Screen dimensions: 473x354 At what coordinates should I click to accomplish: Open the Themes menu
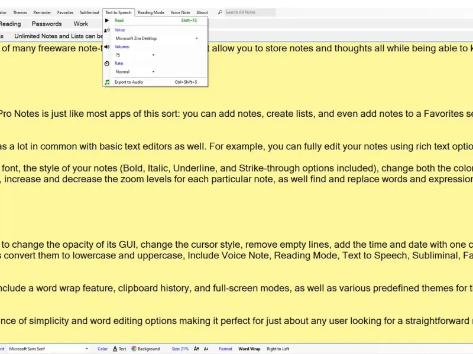click(x=20, y=12)
